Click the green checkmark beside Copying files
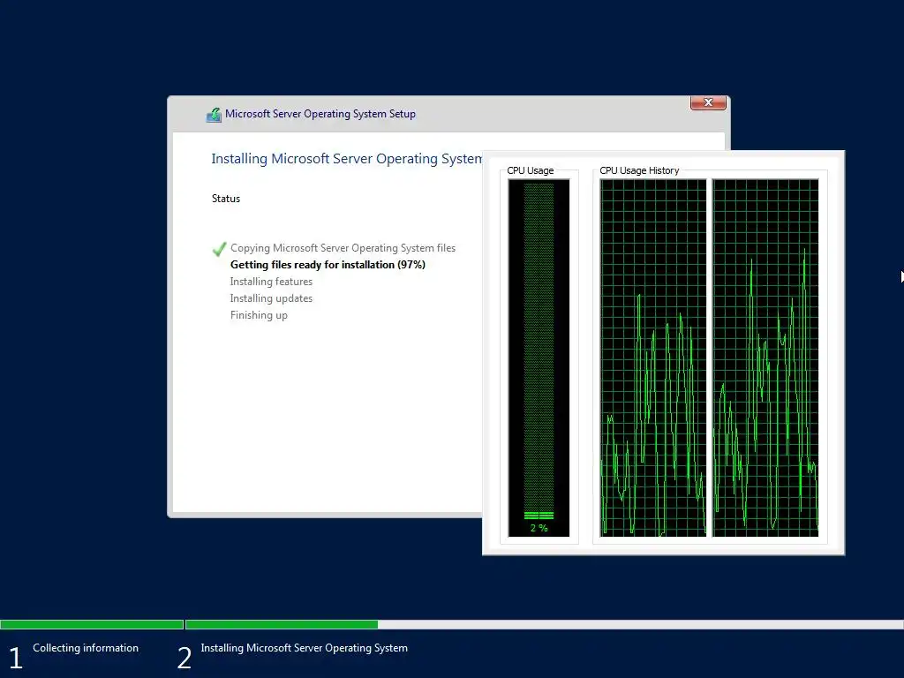The height and width of the screenshot is (678, 904). click(219, 249)
